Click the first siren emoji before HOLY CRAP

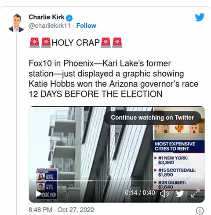click(34, 43)
